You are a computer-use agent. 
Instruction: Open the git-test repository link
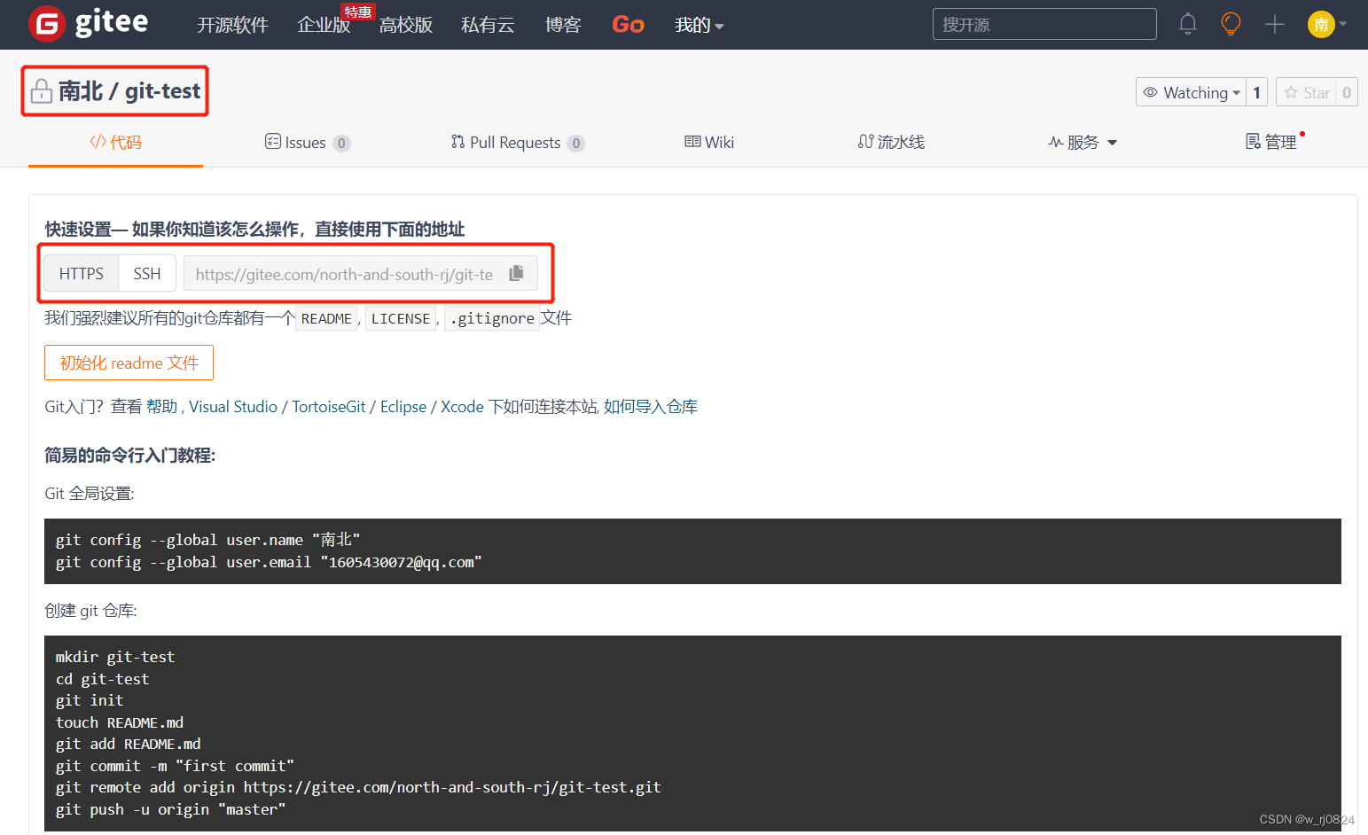163,91
